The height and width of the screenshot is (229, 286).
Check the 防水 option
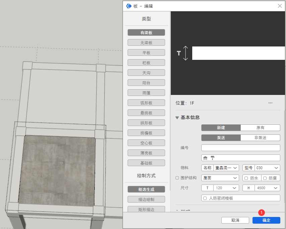click(x=246, y=178)
